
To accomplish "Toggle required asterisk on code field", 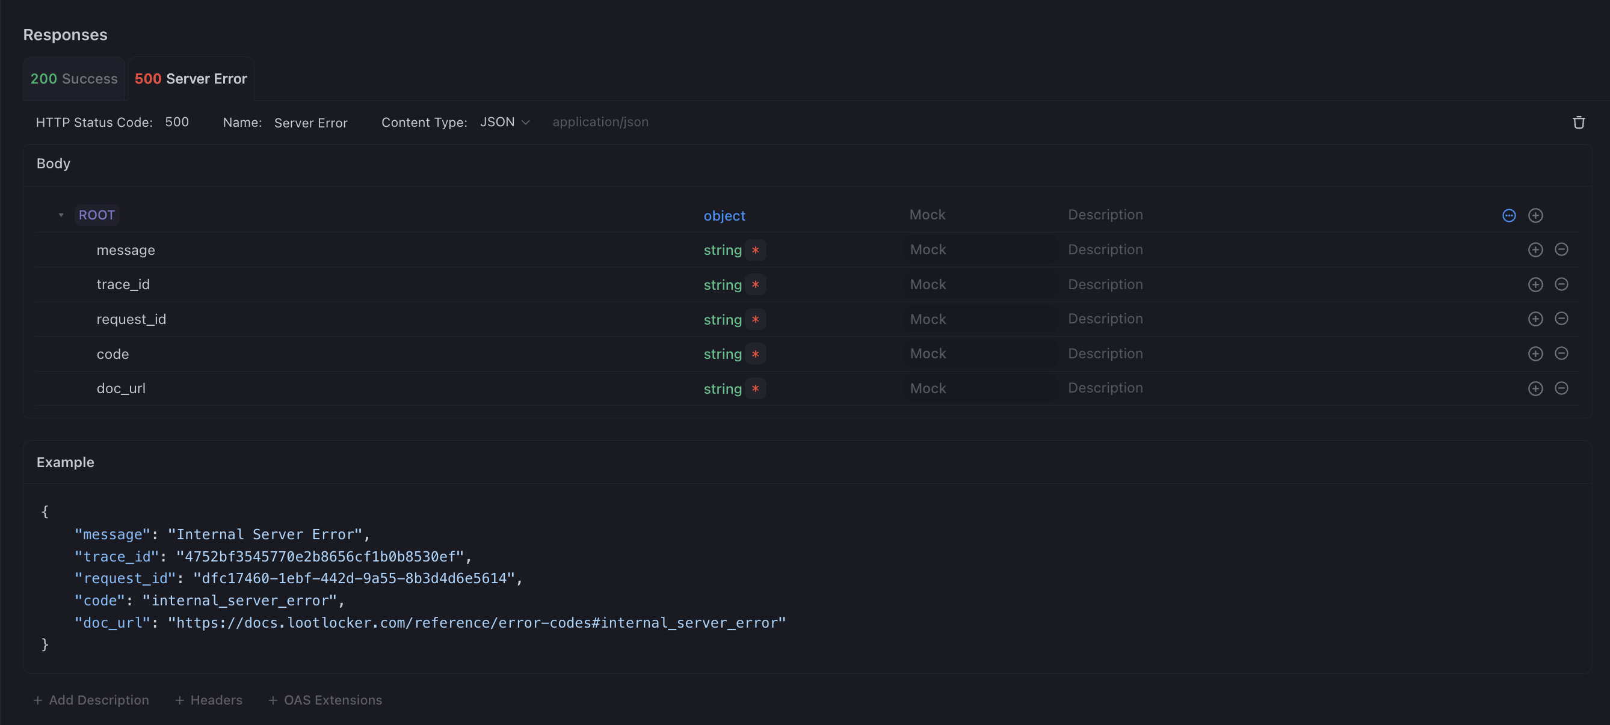I will 755,354.
